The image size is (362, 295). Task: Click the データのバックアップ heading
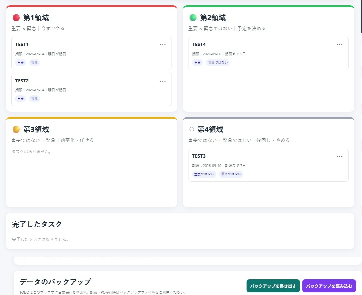[x=55, y=282]
